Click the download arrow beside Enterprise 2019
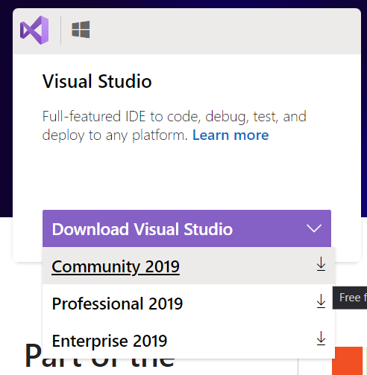 pyautogui.click(x=321, y=339)
